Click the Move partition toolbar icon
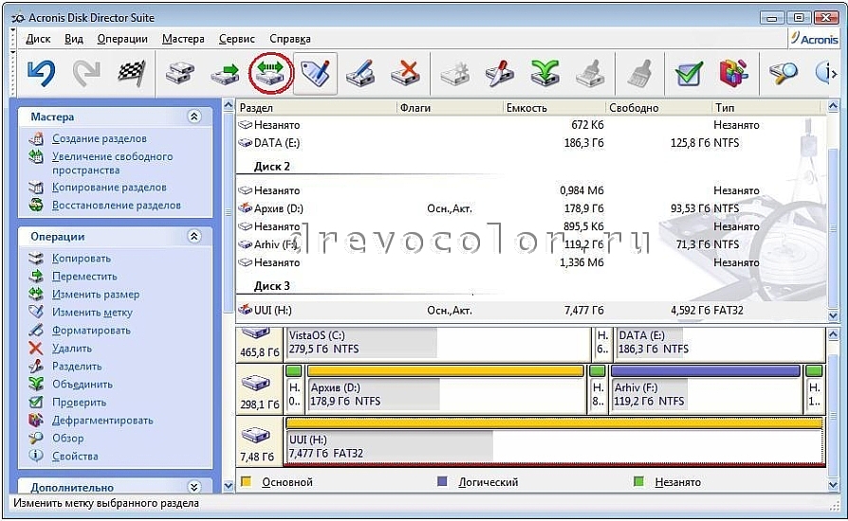The width and height of the screenshot is (848, 521). tap(225, 74)
